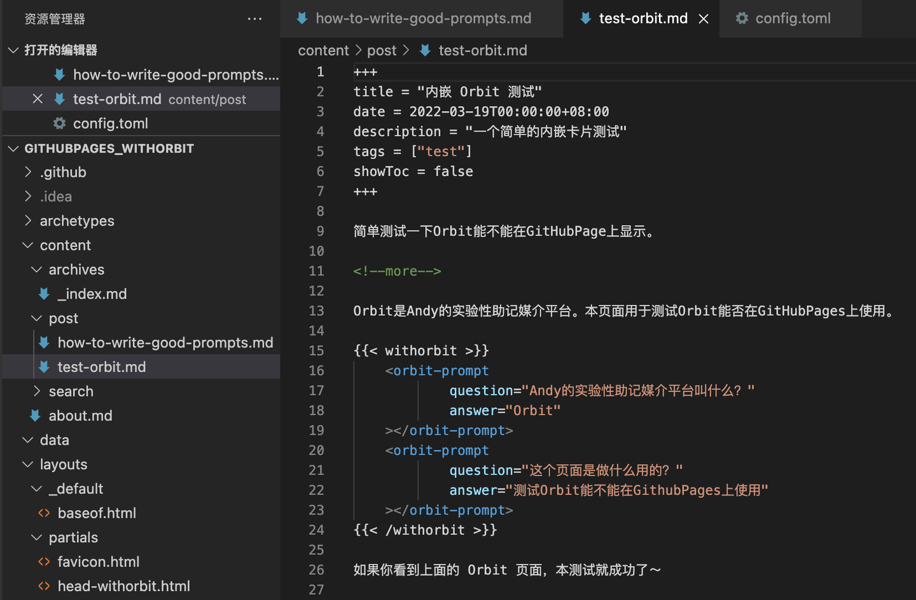916x600 pixels.
Task: Click the markdown icon of the _index.md file
Action: point(44,294)
